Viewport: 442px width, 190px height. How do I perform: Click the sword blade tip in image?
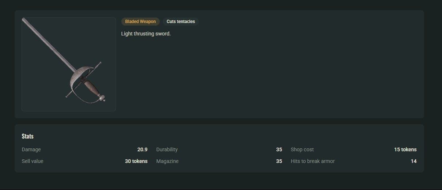click(24, 20)
